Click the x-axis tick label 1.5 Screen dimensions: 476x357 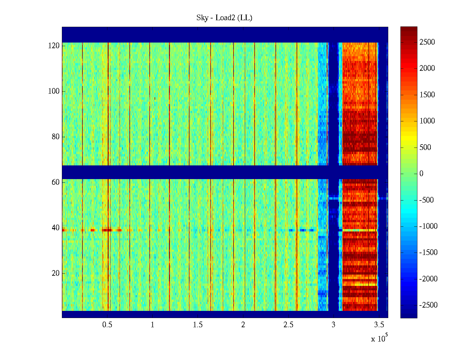click(x=198, y=325)
